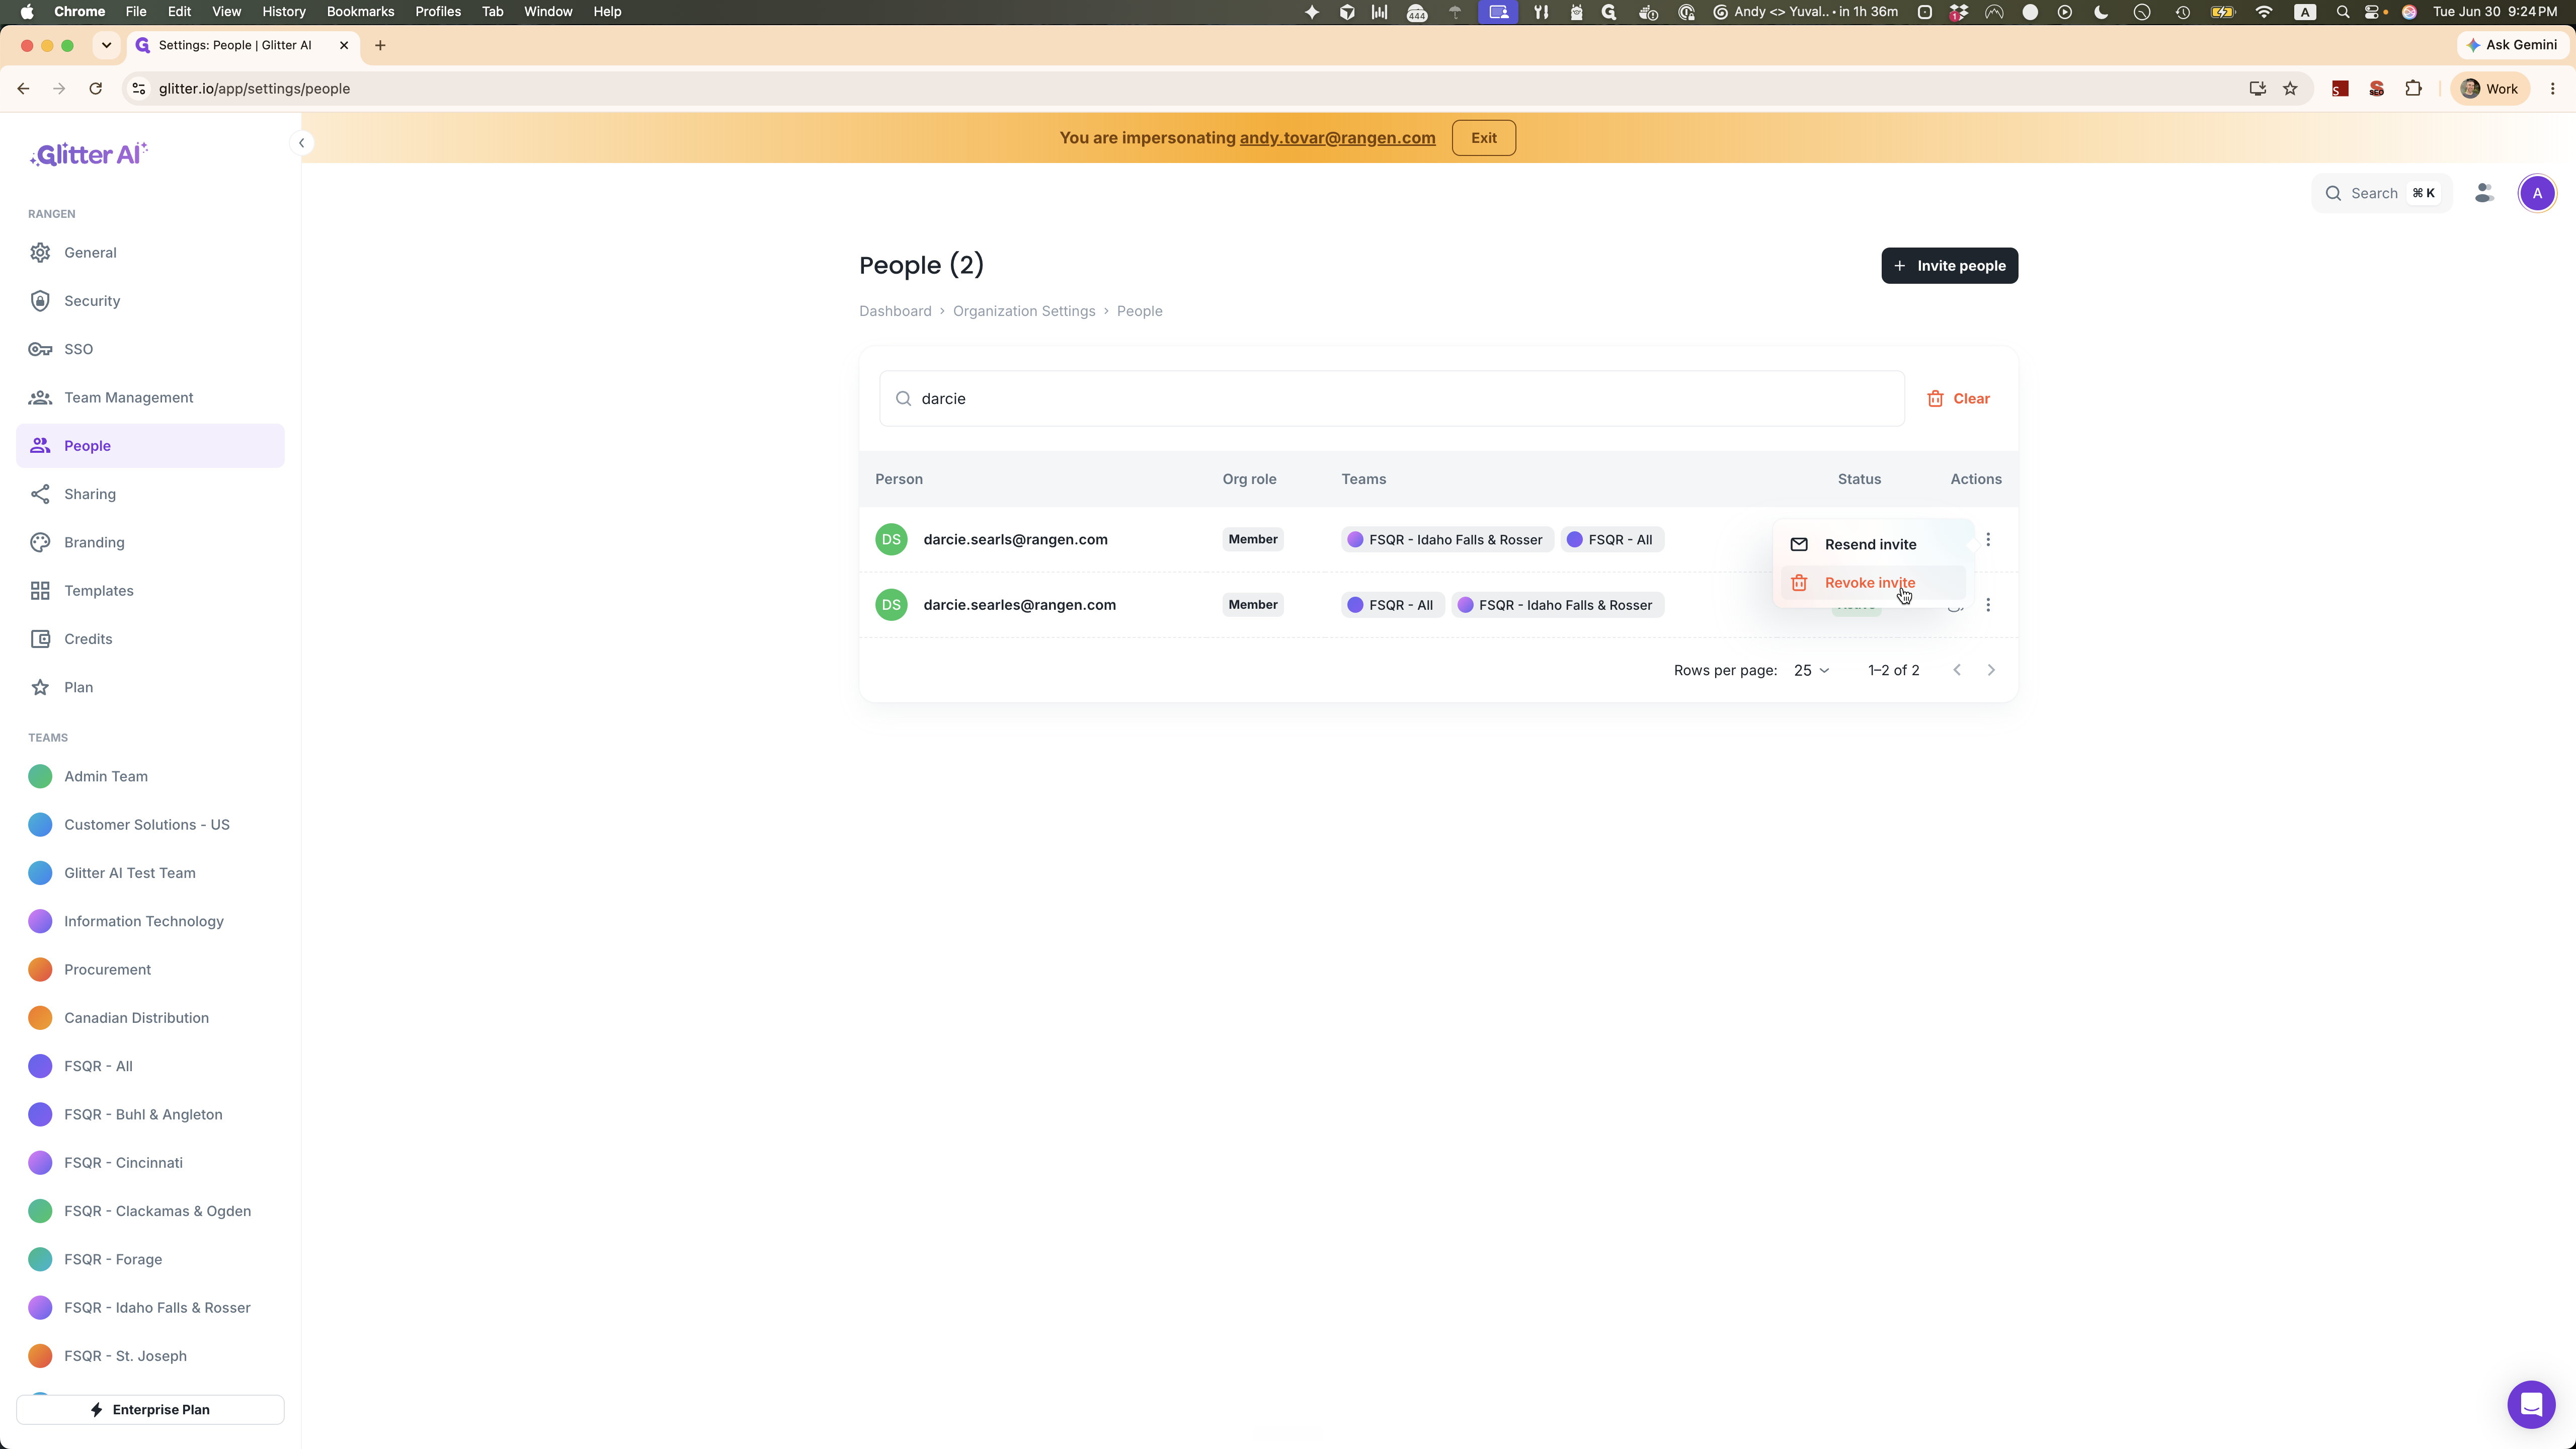Click darcie.searles@rangen.com email
Image resolution: width=2576 pixels, height=1449 pixels.
point(1019,605)
